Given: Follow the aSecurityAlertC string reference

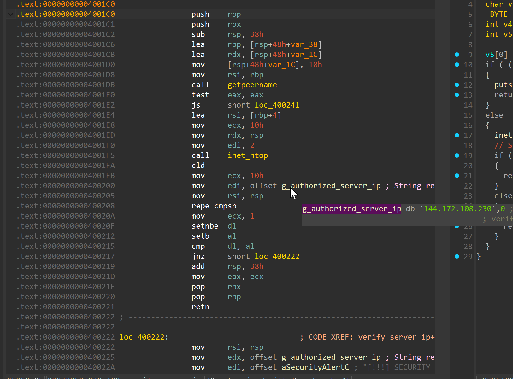Looking at the screenshot, I should click(x=315, y=367).
